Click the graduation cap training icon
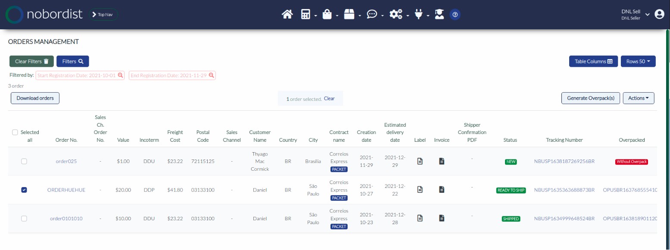This screenshot has height=250, width=670. (439, 15)
